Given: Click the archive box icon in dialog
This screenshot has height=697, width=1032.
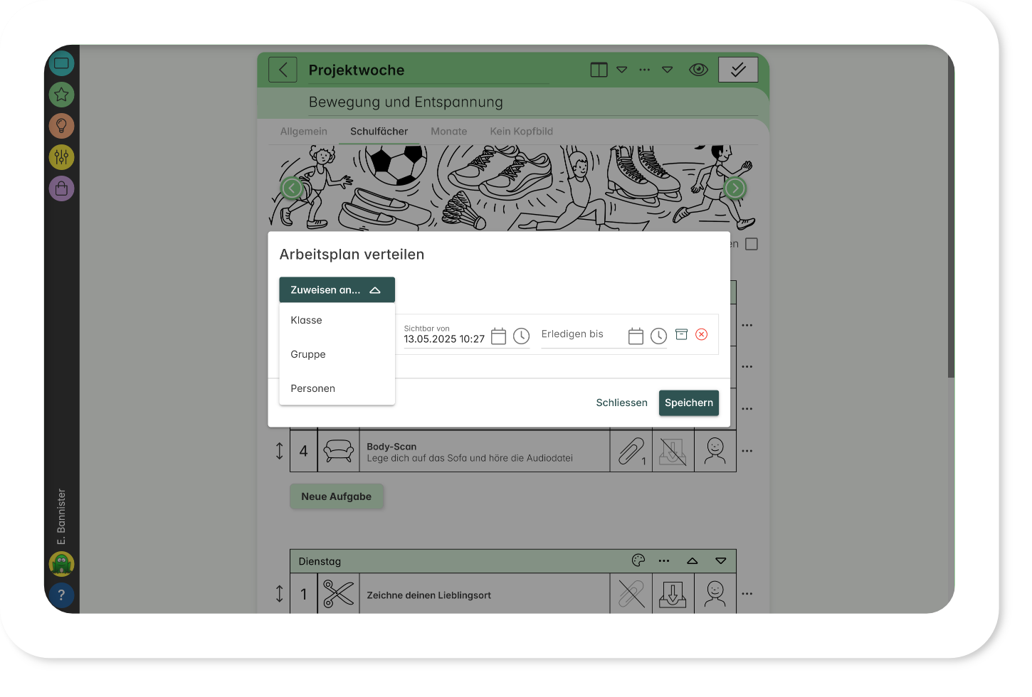Looking at the screenshot, I should 681,334.
